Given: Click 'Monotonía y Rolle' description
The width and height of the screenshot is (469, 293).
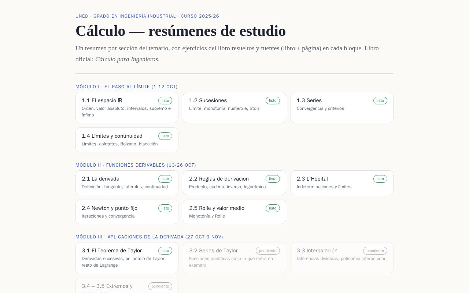Looking at the screenshot, I should pyautogui.click(x=207, y=216).
